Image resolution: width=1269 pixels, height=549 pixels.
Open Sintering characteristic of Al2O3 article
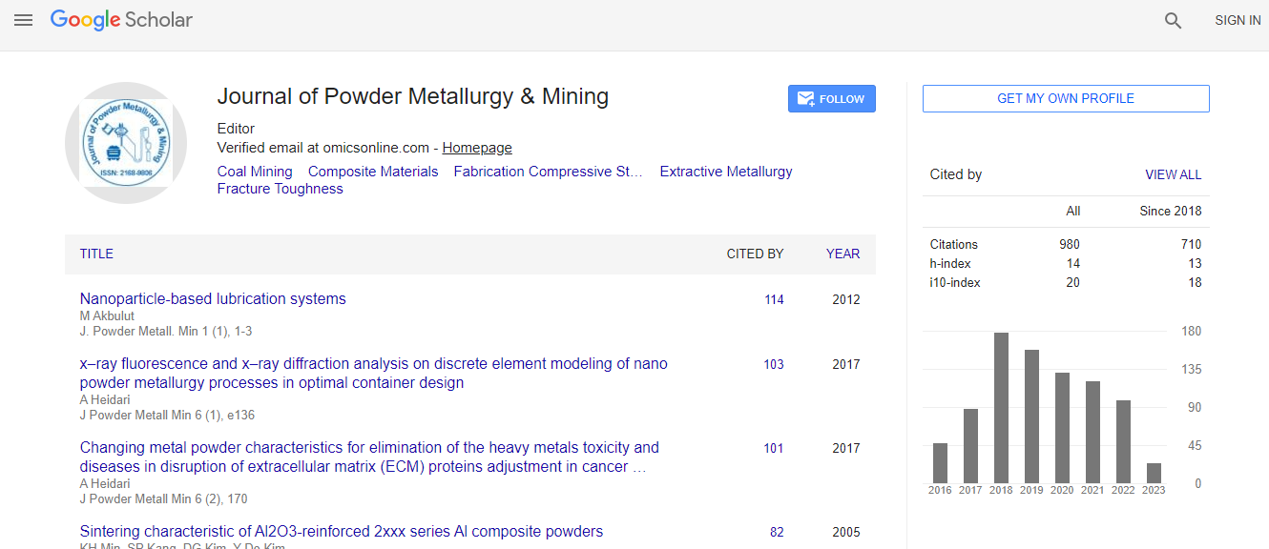point(342,531)
